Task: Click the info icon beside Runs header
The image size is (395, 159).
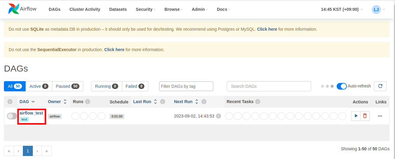Action: pos(88,102)
